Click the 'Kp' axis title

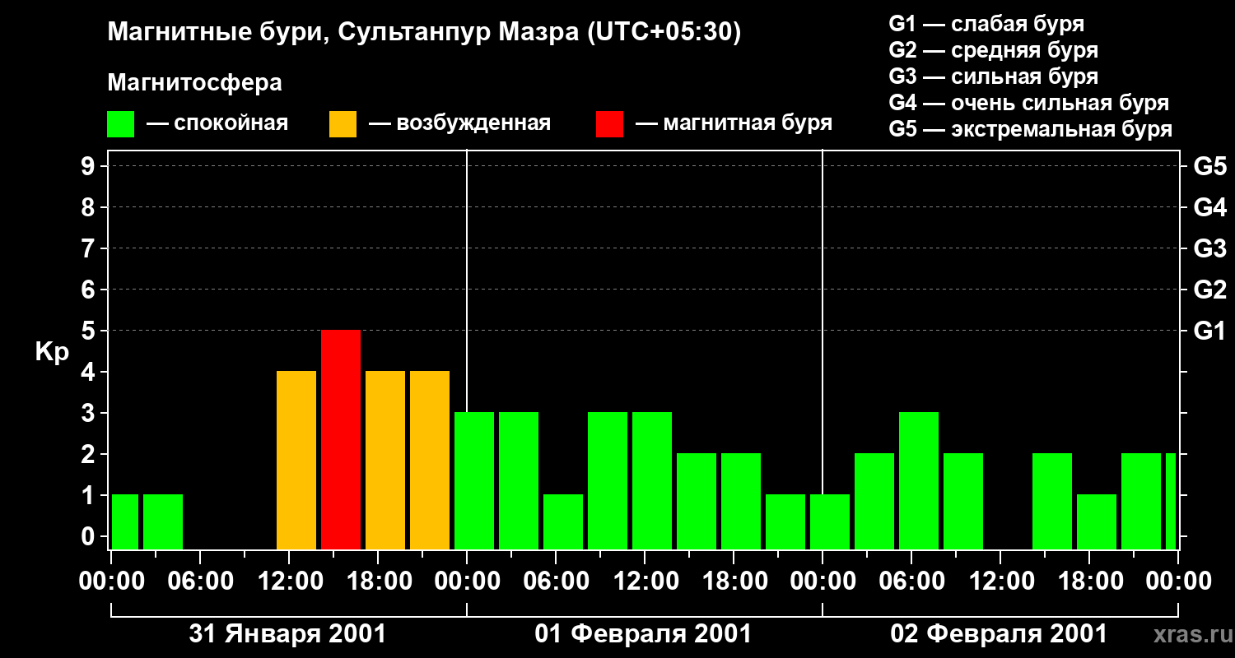point(52,352)
